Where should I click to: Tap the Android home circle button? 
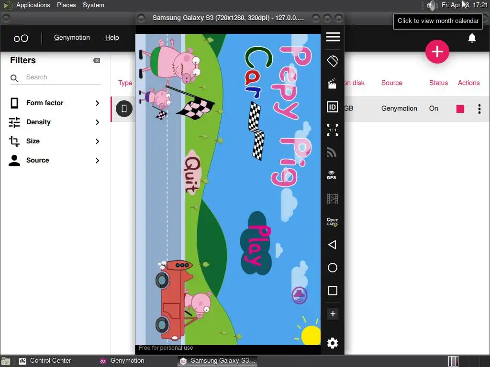pyautogui.click(x=333, y=268)
